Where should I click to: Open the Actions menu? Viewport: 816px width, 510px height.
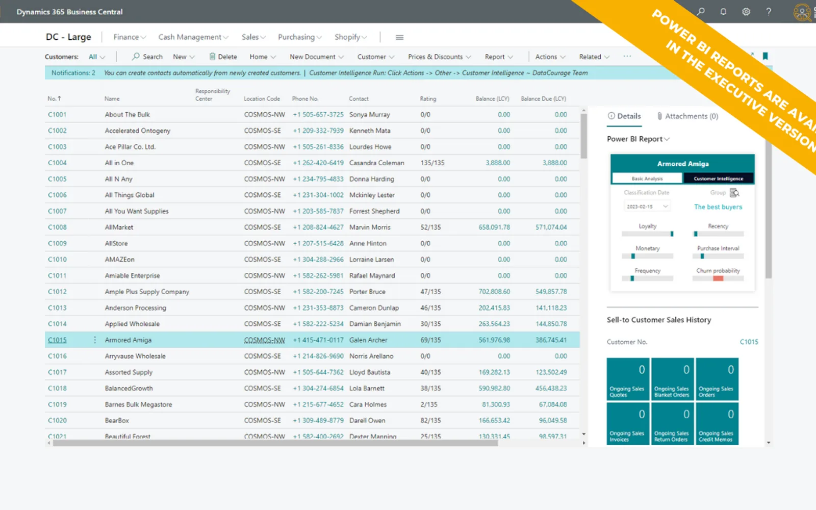click(550, 57)
